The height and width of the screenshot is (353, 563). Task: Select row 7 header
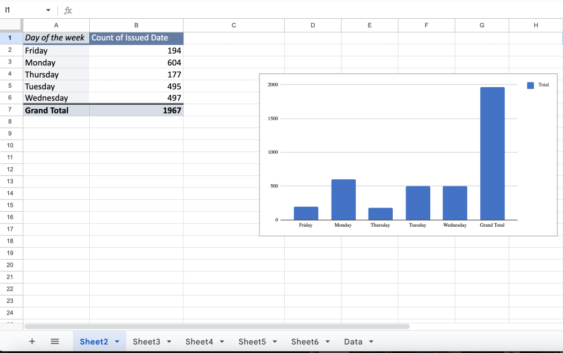tap(10, 110)
